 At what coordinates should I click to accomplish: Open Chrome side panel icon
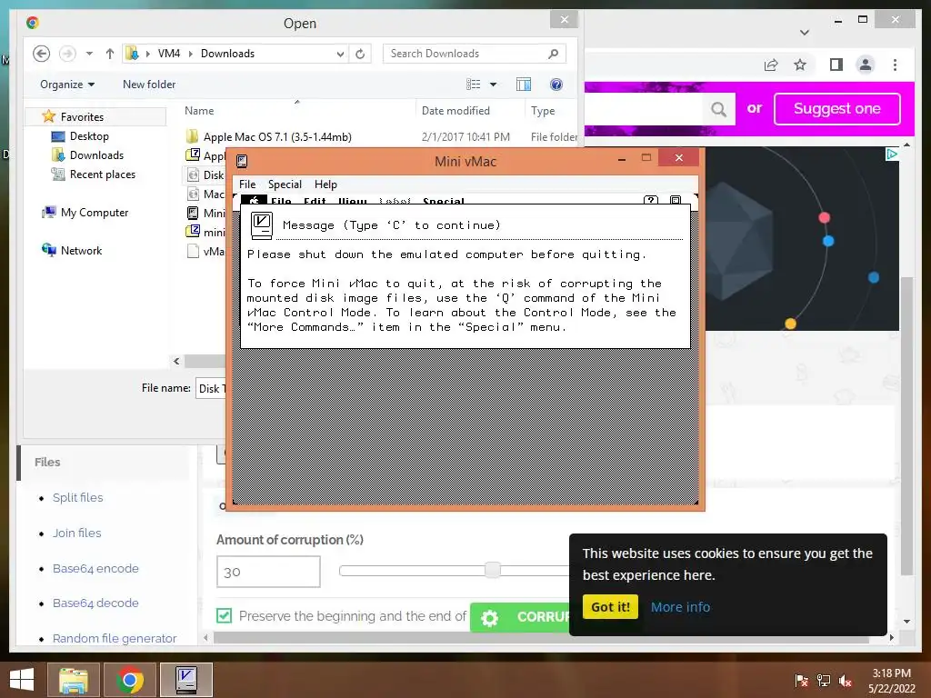[836, 65]
